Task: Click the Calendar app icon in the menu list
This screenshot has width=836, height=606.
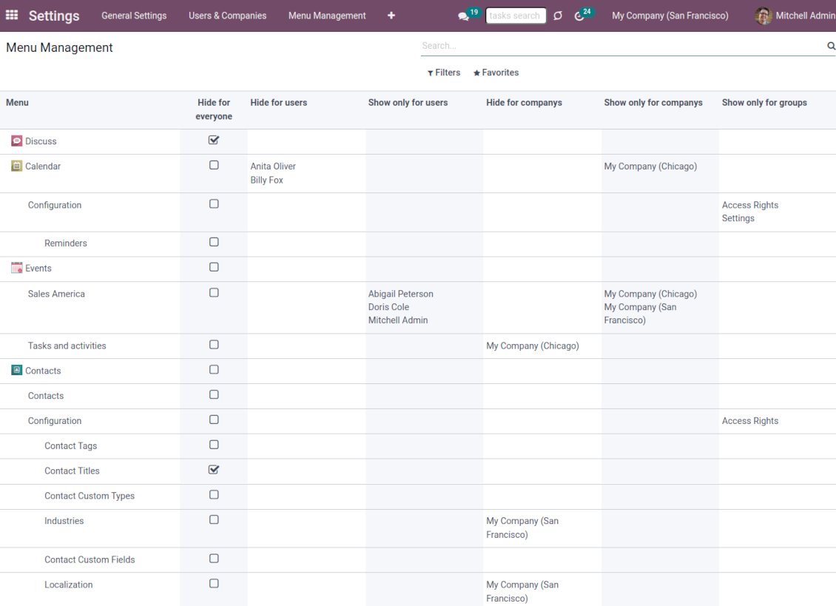Action: point(16,166)
